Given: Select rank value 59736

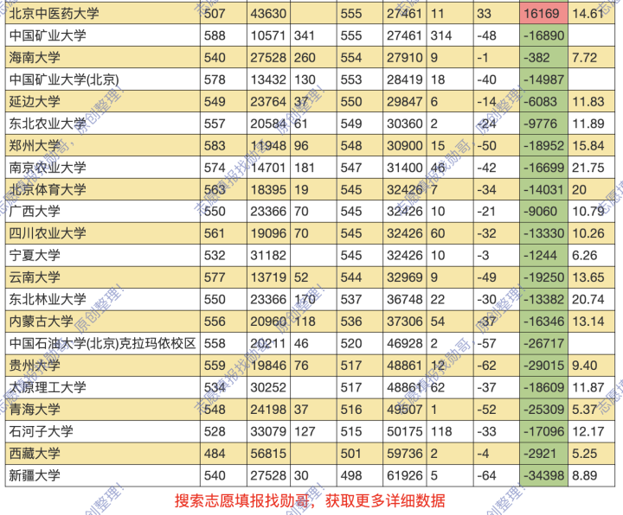Looking at the screenshot, I should tap(405, 453).
